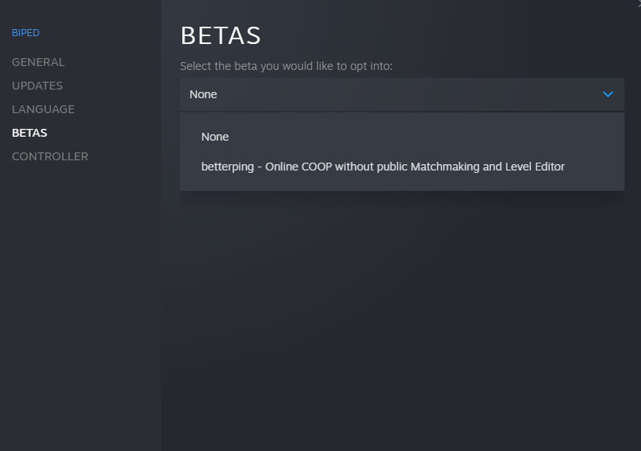Collapse the dropdown using its down arrow
The image size is (641, 451).
pos(607,94)
